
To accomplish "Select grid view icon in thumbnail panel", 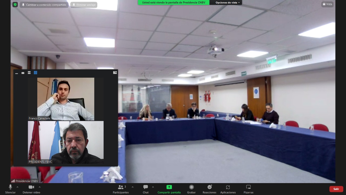I will (x=35, y=73).
